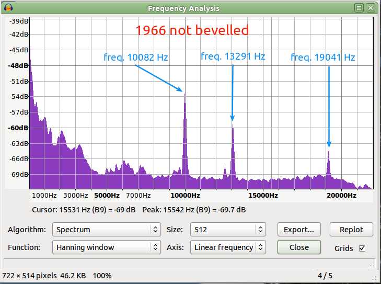
Task: Click the resize grip at status bar corner
Action: coord(372,264)
